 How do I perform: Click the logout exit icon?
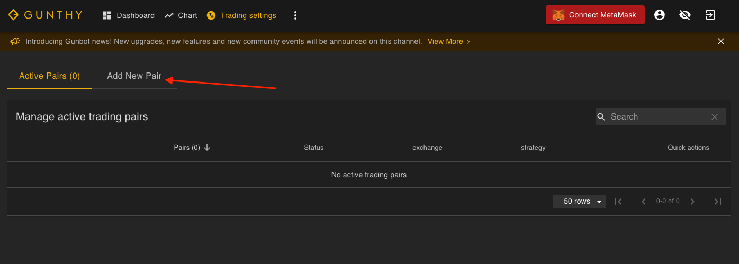[x=710, y=15]
